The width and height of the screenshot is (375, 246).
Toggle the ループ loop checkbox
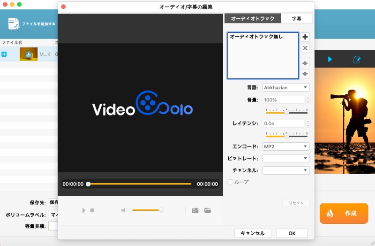click(x=230, y=182)
